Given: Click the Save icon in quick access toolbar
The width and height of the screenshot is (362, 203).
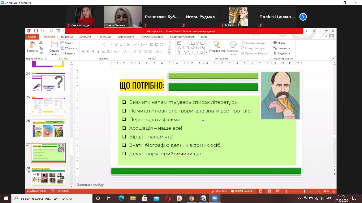Looking at the screenshot, I should [36, 31].
